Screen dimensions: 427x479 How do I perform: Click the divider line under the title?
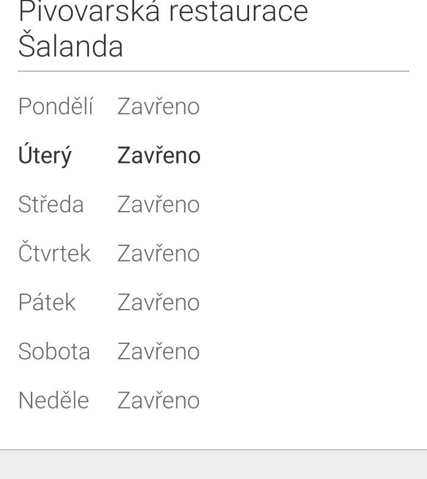tap(213, 71)
